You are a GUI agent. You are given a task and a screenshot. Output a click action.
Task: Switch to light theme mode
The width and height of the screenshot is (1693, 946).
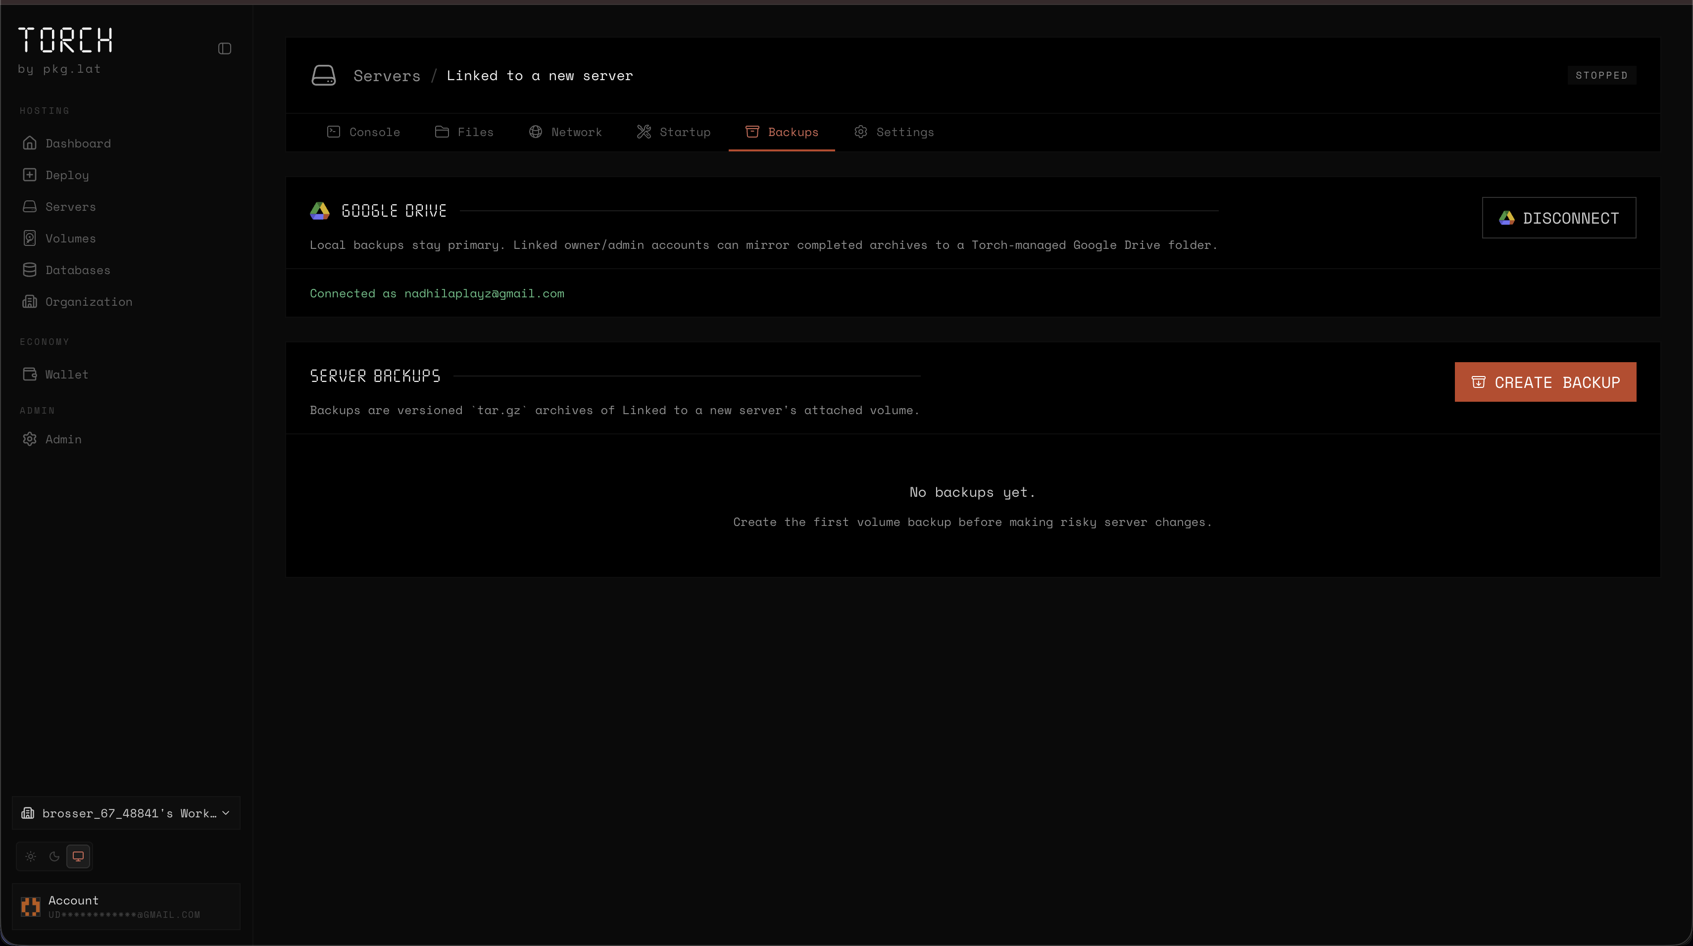30,856
